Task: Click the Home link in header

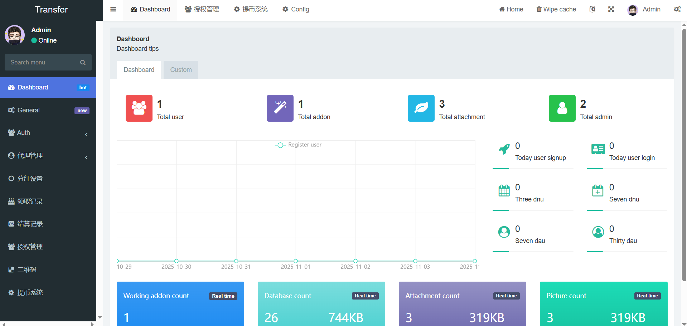Action: point(511,9)
